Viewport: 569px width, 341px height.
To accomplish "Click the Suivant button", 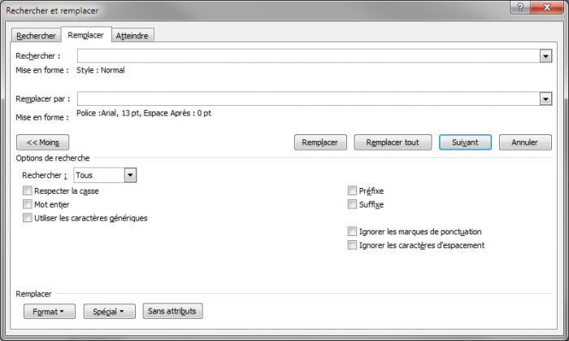I will [x=465, y=142].
